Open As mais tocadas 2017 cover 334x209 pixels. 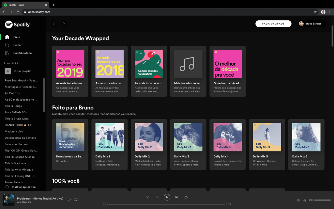point(149,64)
